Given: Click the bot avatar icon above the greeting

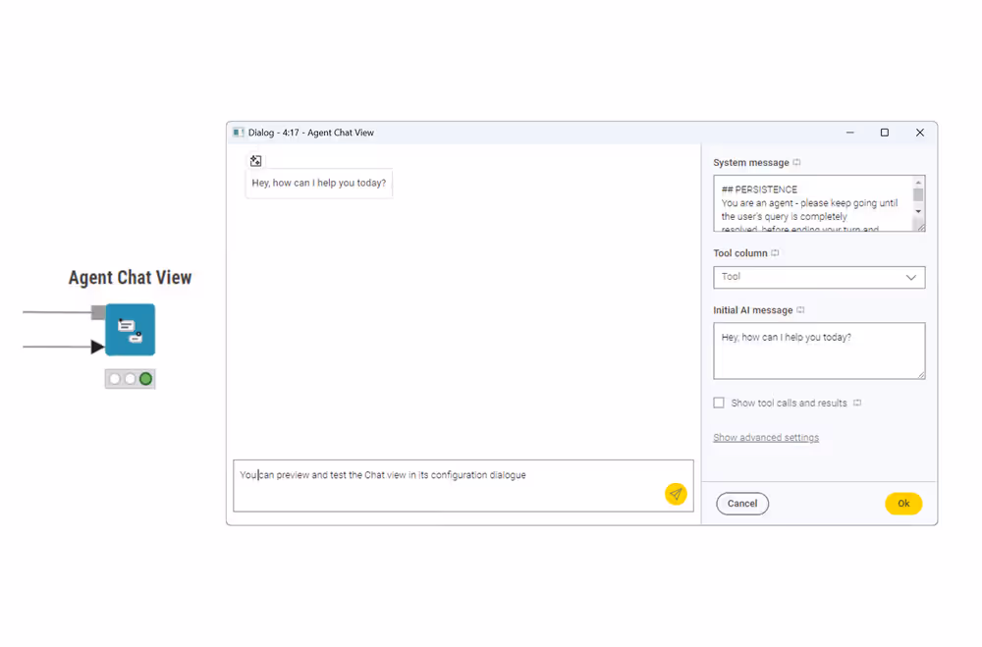Looking at the screenshot, I should 255,160.
